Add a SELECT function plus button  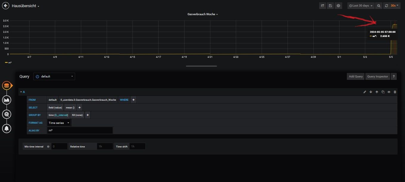(x=80, y=108)
